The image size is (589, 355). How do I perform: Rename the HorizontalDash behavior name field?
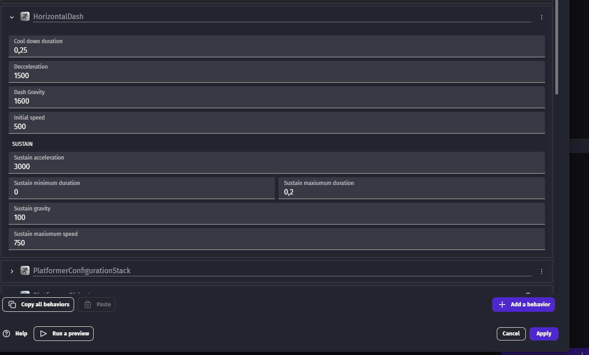282,17
